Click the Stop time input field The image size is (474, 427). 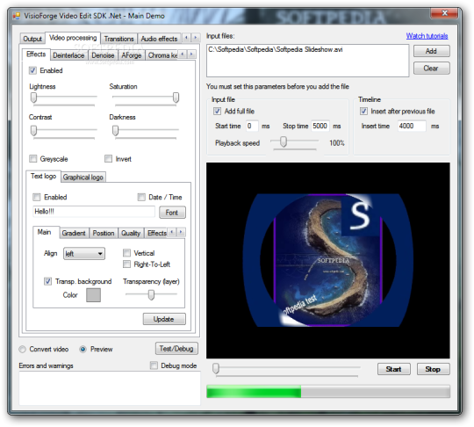[320, 126]
